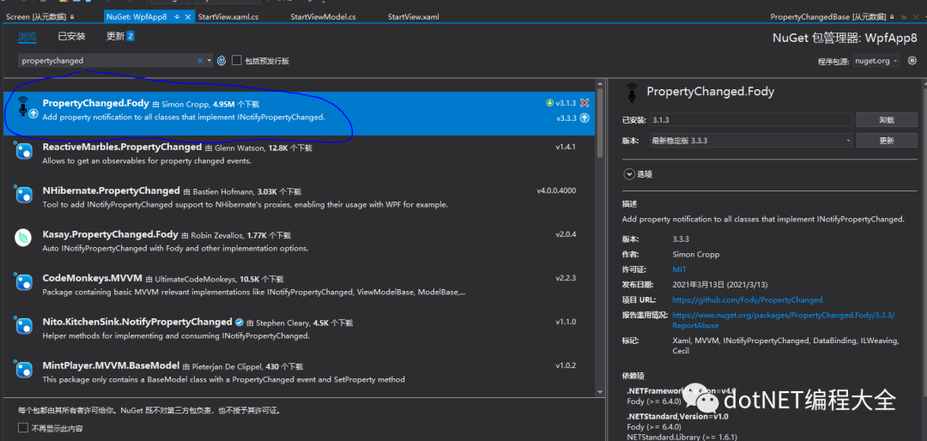
Task: Click version v2.0.4 of Kasay.PropertyChanged.Fody
Action: [x=565, y=234]
